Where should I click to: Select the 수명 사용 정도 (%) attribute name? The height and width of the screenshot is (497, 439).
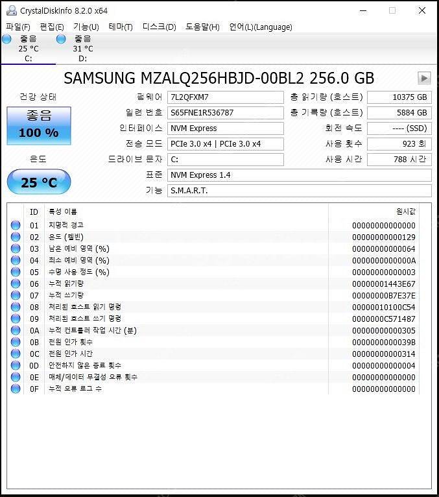(79, 272)
